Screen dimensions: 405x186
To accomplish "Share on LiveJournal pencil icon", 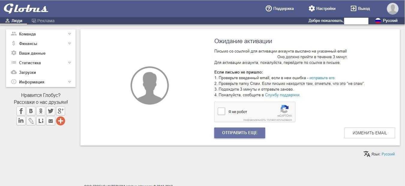I will [31, 121].
